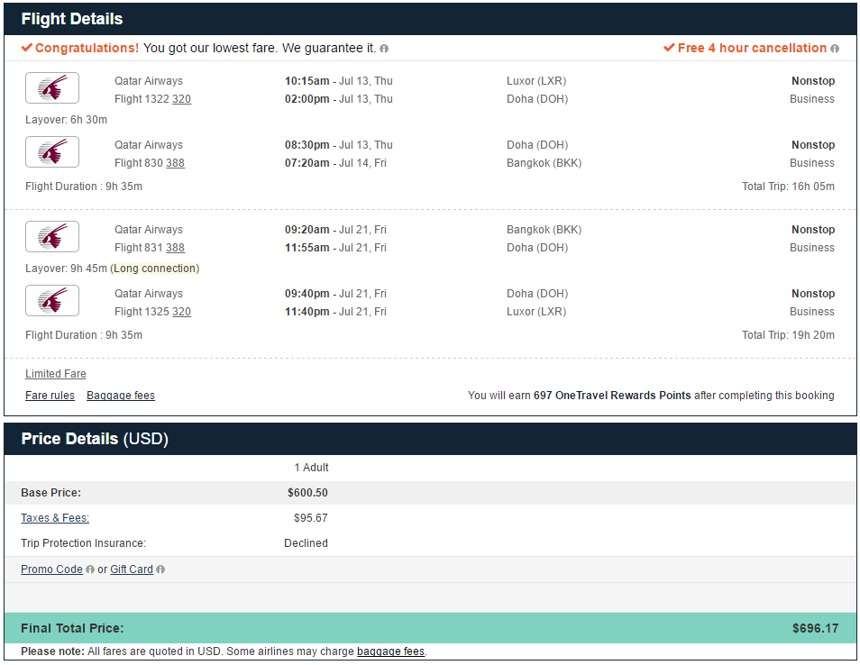The image size is (860, 665).
Task: Click the Free 4 hour cancellation text
Action: (x=752, y=49)
